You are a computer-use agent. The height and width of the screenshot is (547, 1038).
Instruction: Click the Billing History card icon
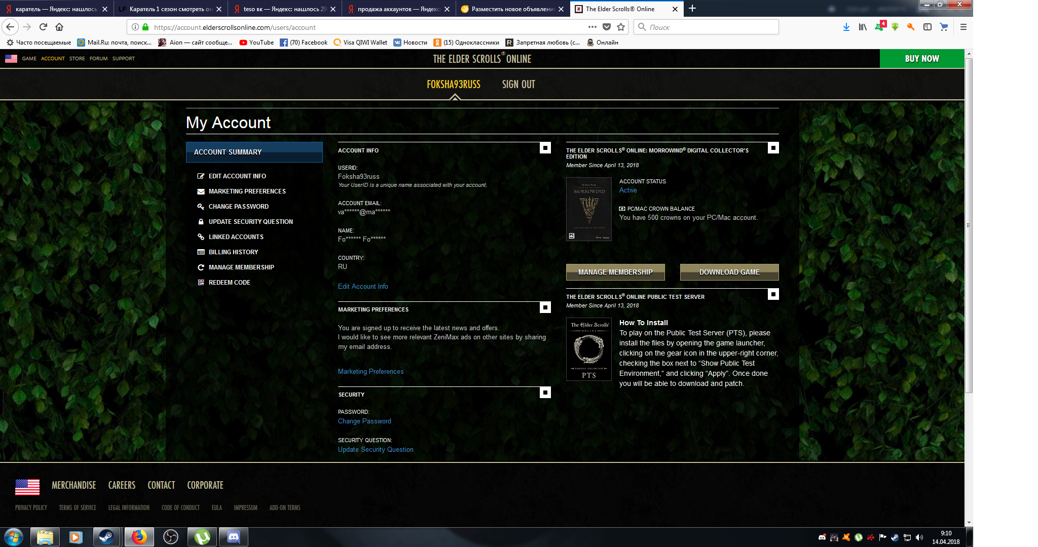tap(201, 252)
